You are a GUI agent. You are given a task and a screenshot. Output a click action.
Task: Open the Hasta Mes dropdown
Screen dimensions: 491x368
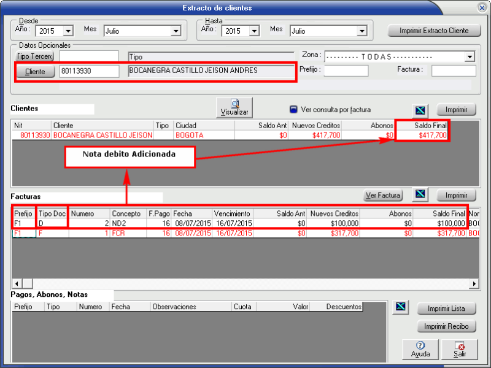(362, 31)
